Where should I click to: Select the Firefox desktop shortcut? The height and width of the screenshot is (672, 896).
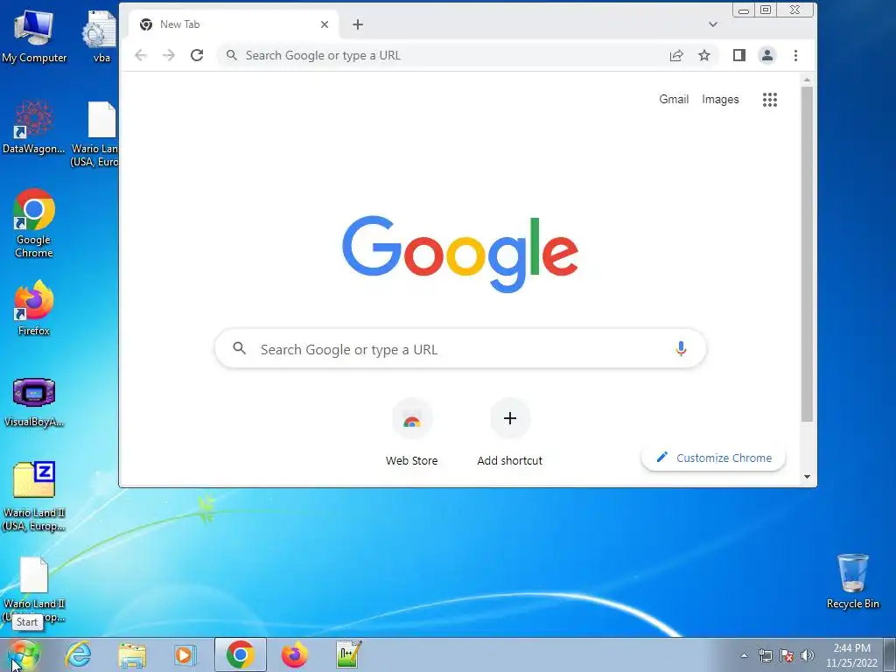[x=34, y=307]
